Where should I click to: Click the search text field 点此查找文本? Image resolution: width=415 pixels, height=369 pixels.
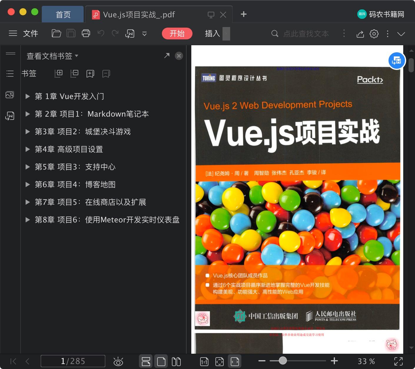coord(306,34)
